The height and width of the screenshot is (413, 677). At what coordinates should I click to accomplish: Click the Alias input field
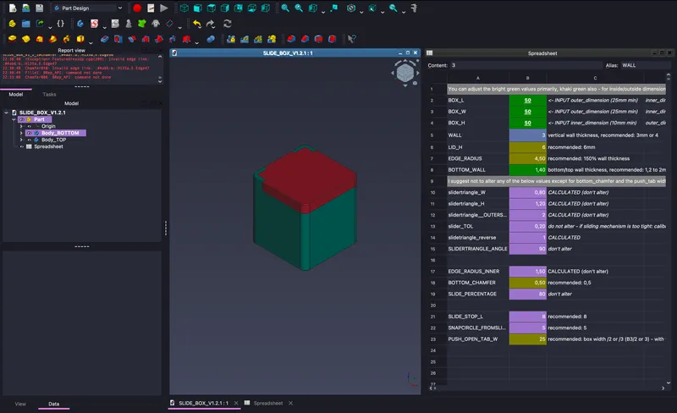click(645, 65)
